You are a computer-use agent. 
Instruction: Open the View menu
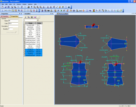pyautogui.click(x=10, y=4)
